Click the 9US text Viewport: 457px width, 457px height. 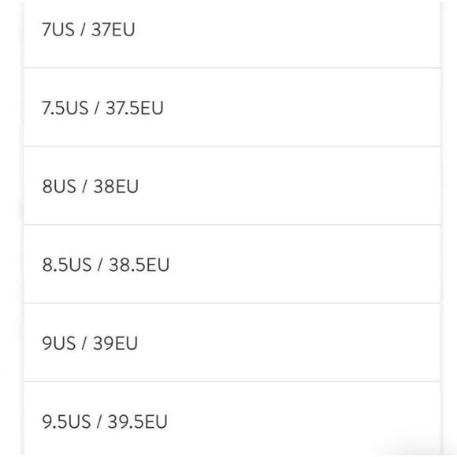pos(59,343)
